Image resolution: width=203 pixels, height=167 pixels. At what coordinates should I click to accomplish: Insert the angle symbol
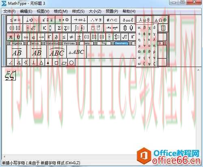click(x=11, y=63)
